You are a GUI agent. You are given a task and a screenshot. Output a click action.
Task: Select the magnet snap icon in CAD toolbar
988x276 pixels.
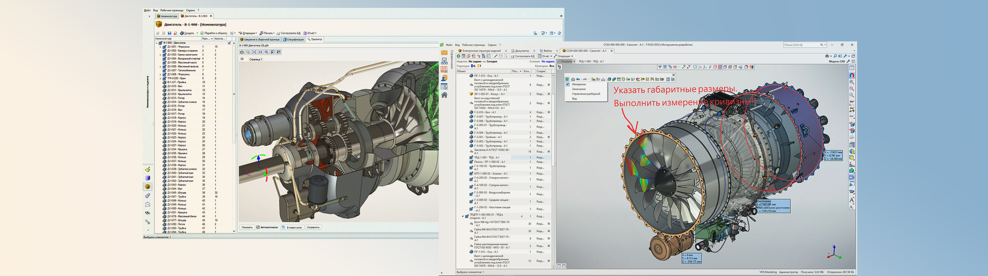point(852,75)
